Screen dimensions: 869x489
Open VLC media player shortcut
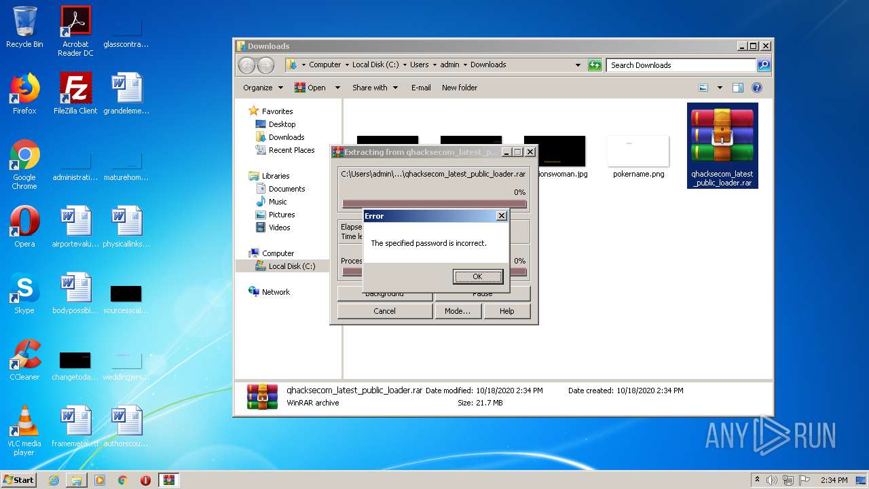24,431
